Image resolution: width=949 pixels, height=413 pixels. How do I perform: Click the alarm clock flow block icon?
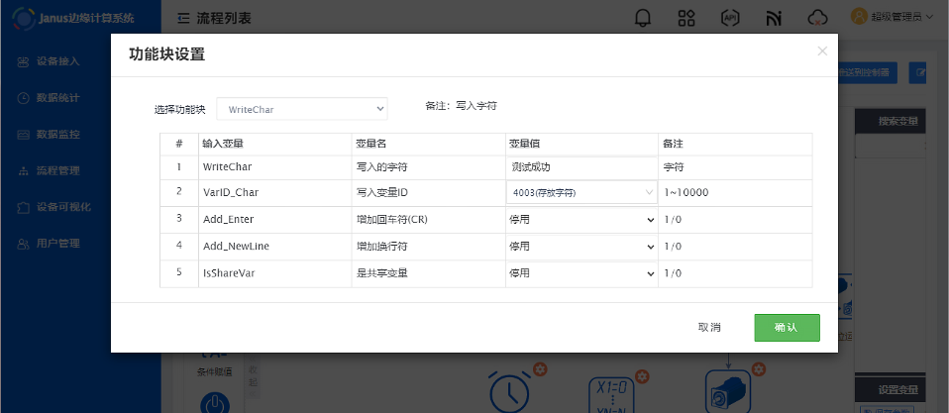[x=509, y=391]
